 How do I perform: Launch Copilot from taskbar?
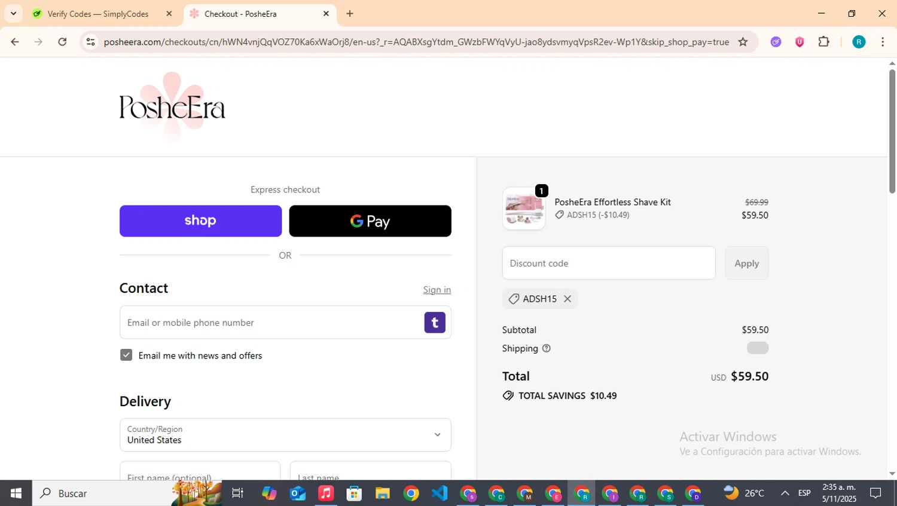click(x=269, y=493)
